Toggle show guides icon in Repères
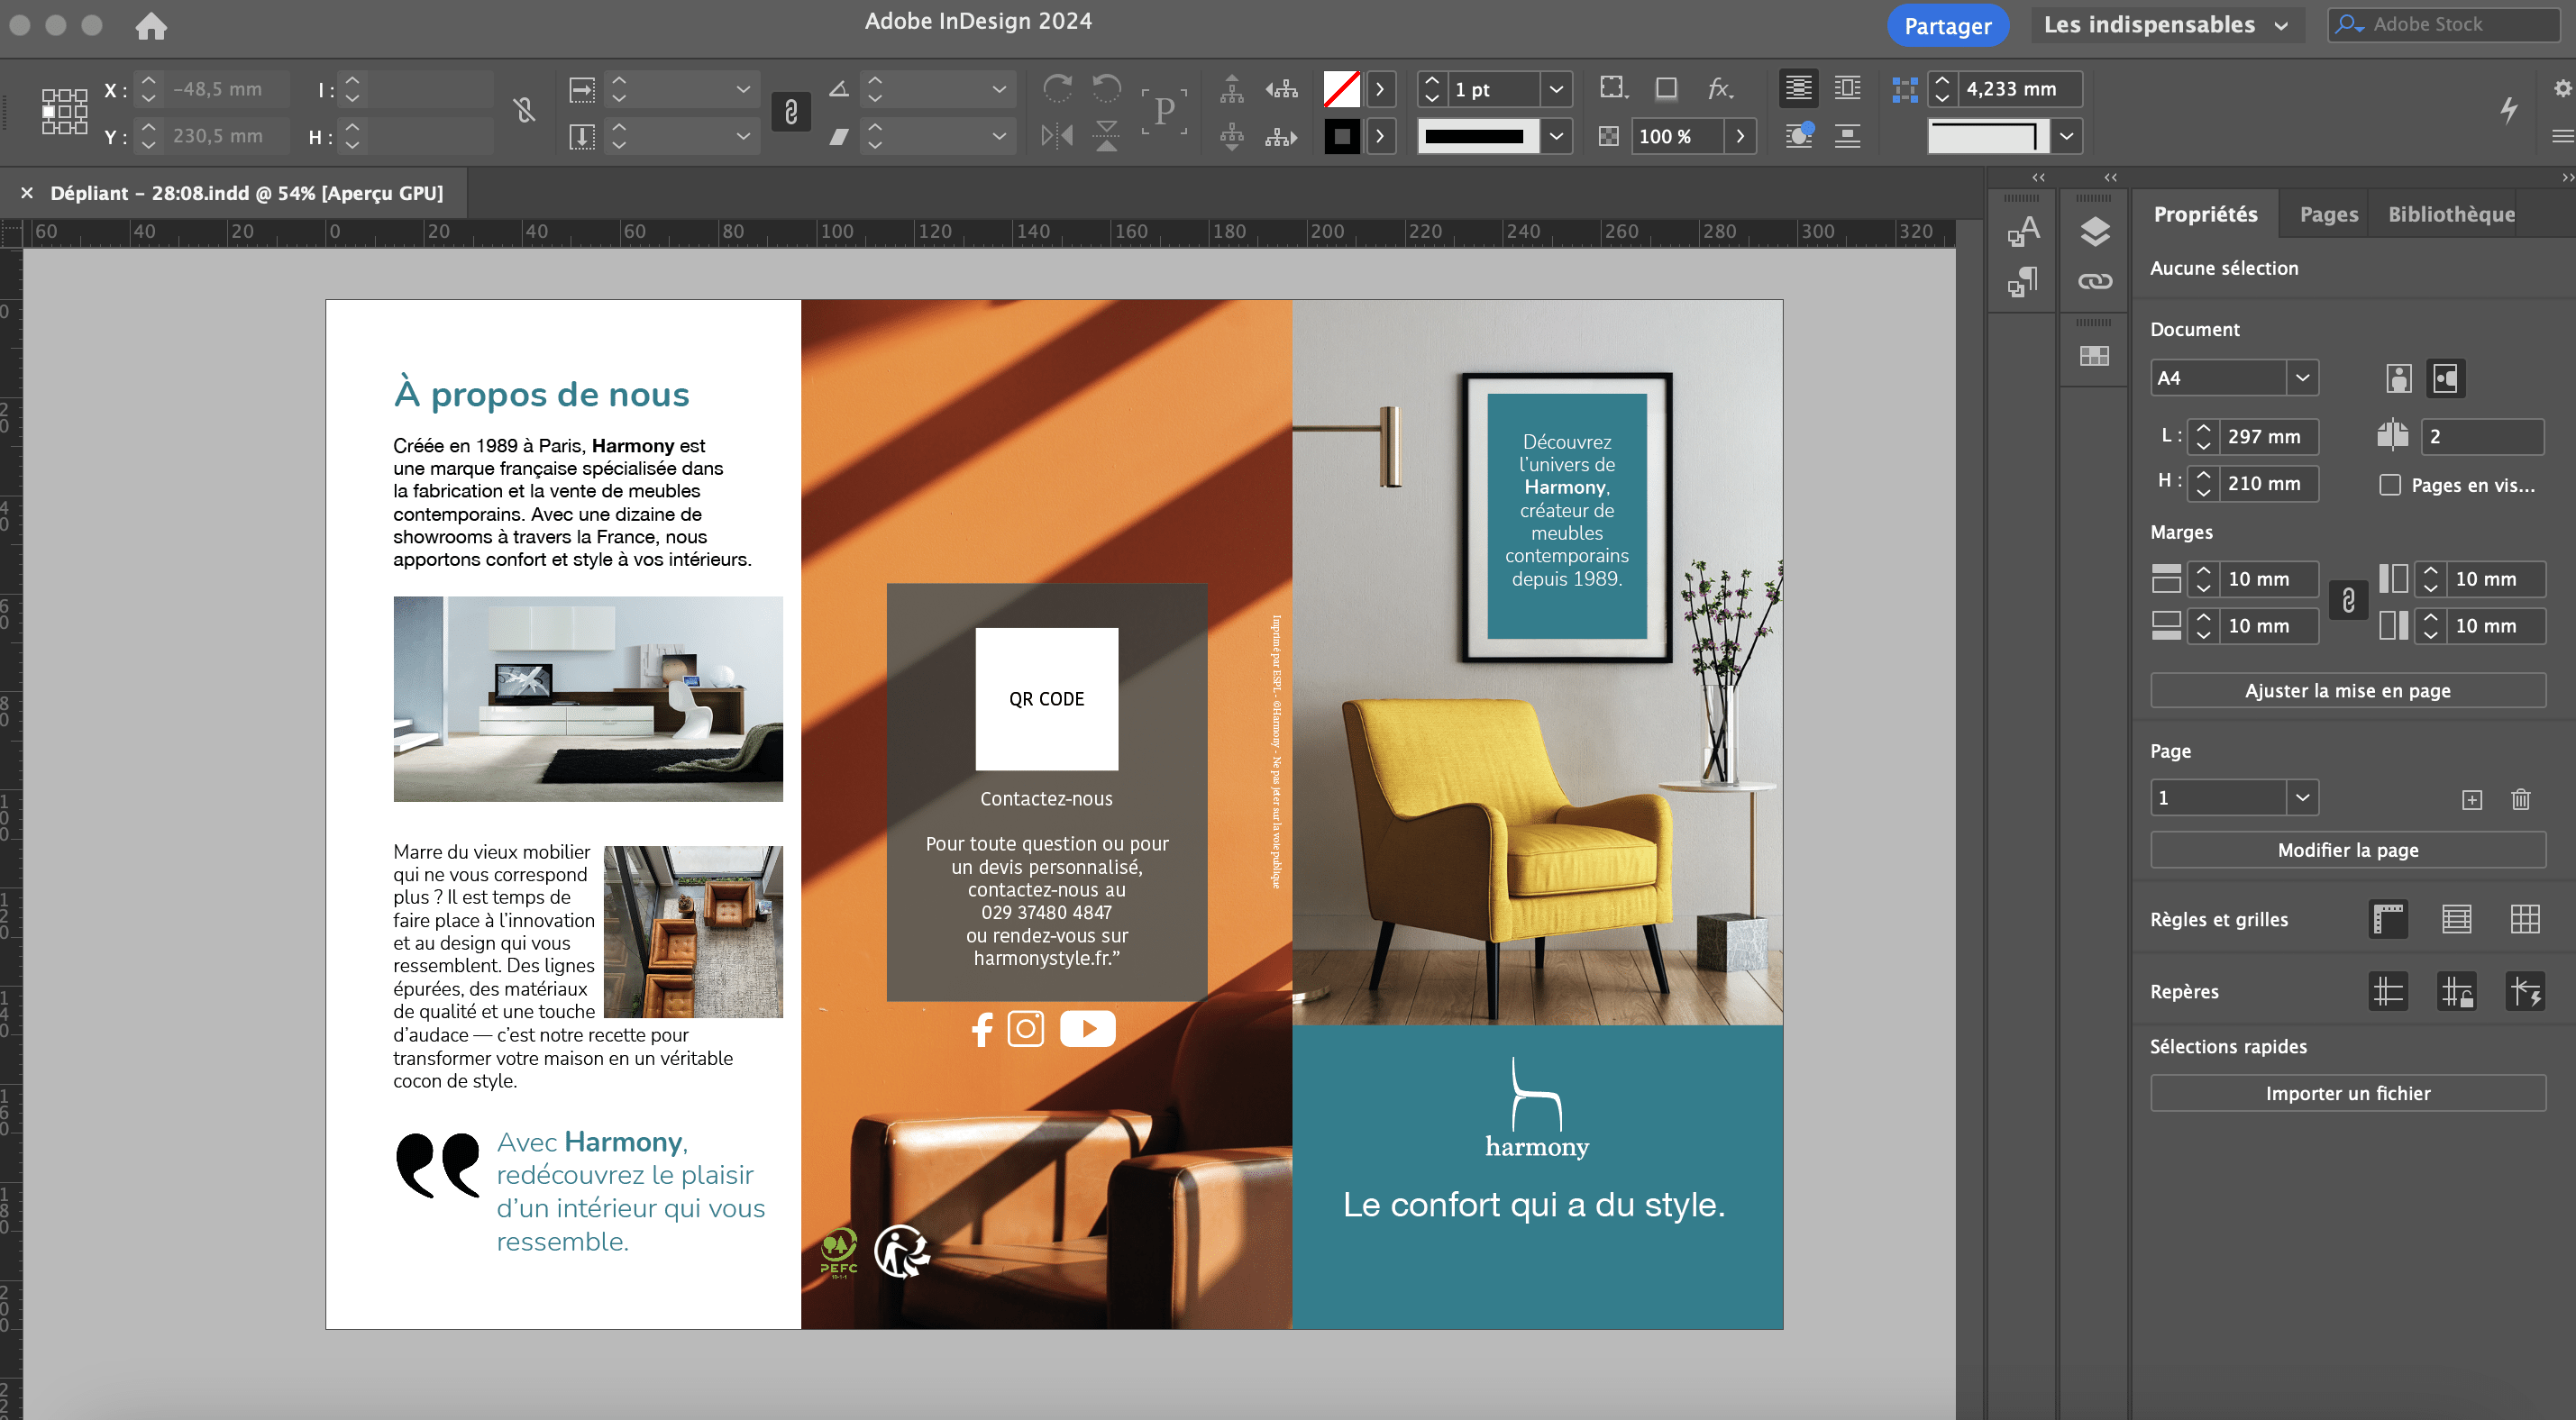The image size is (2576, 1420). pos(2388,992)
